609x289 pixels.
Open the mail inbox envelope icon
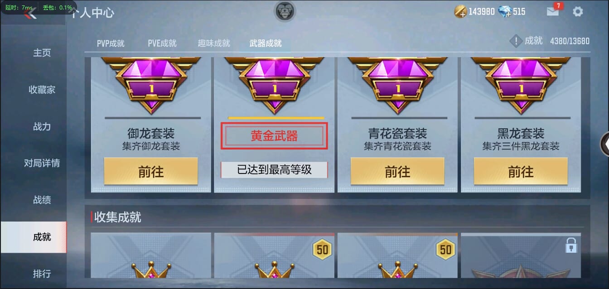553,11
